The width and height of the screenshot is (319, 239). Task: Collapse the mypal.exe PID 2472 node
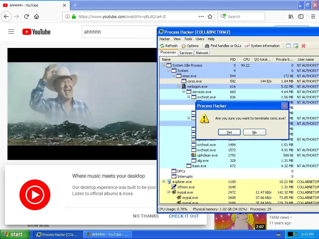[x=169, y=192]
